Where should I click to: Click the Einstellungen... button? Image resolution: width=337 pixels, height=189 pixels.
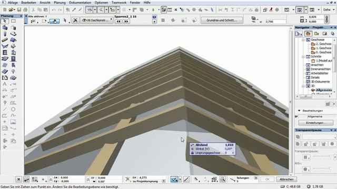[316, 123]
